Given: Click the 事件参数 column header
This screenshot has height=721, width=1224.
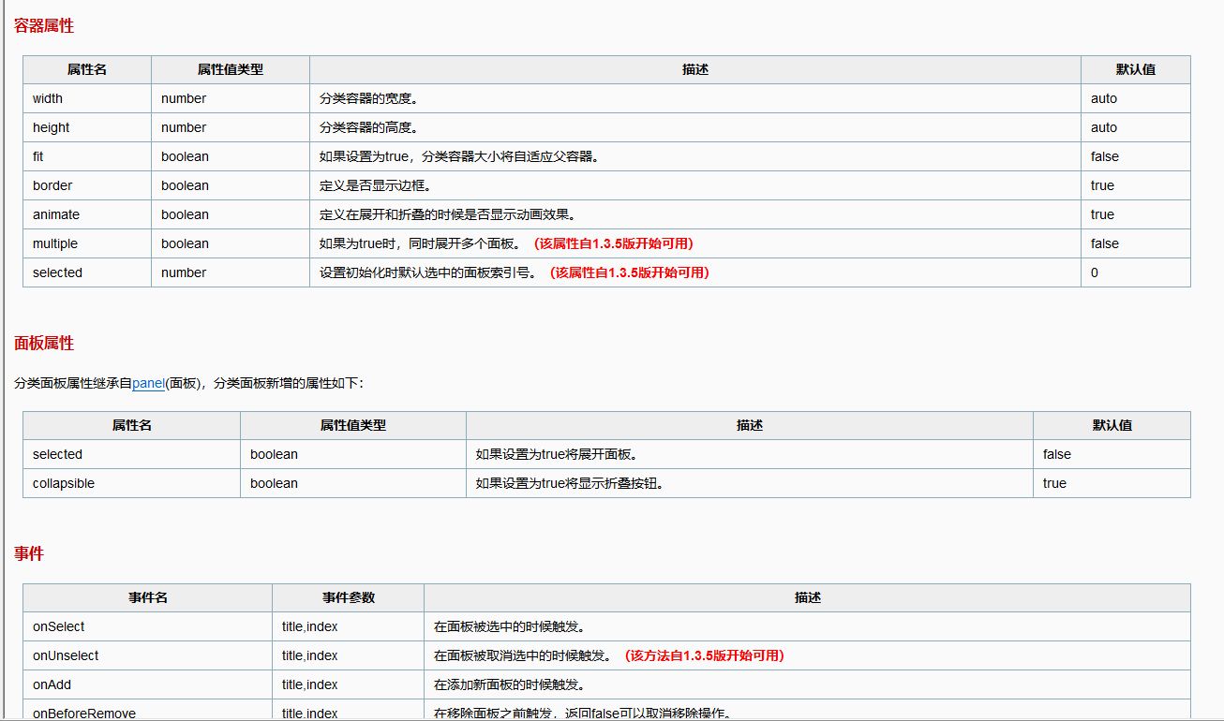Looking at the screenshot, I should 349,597.
